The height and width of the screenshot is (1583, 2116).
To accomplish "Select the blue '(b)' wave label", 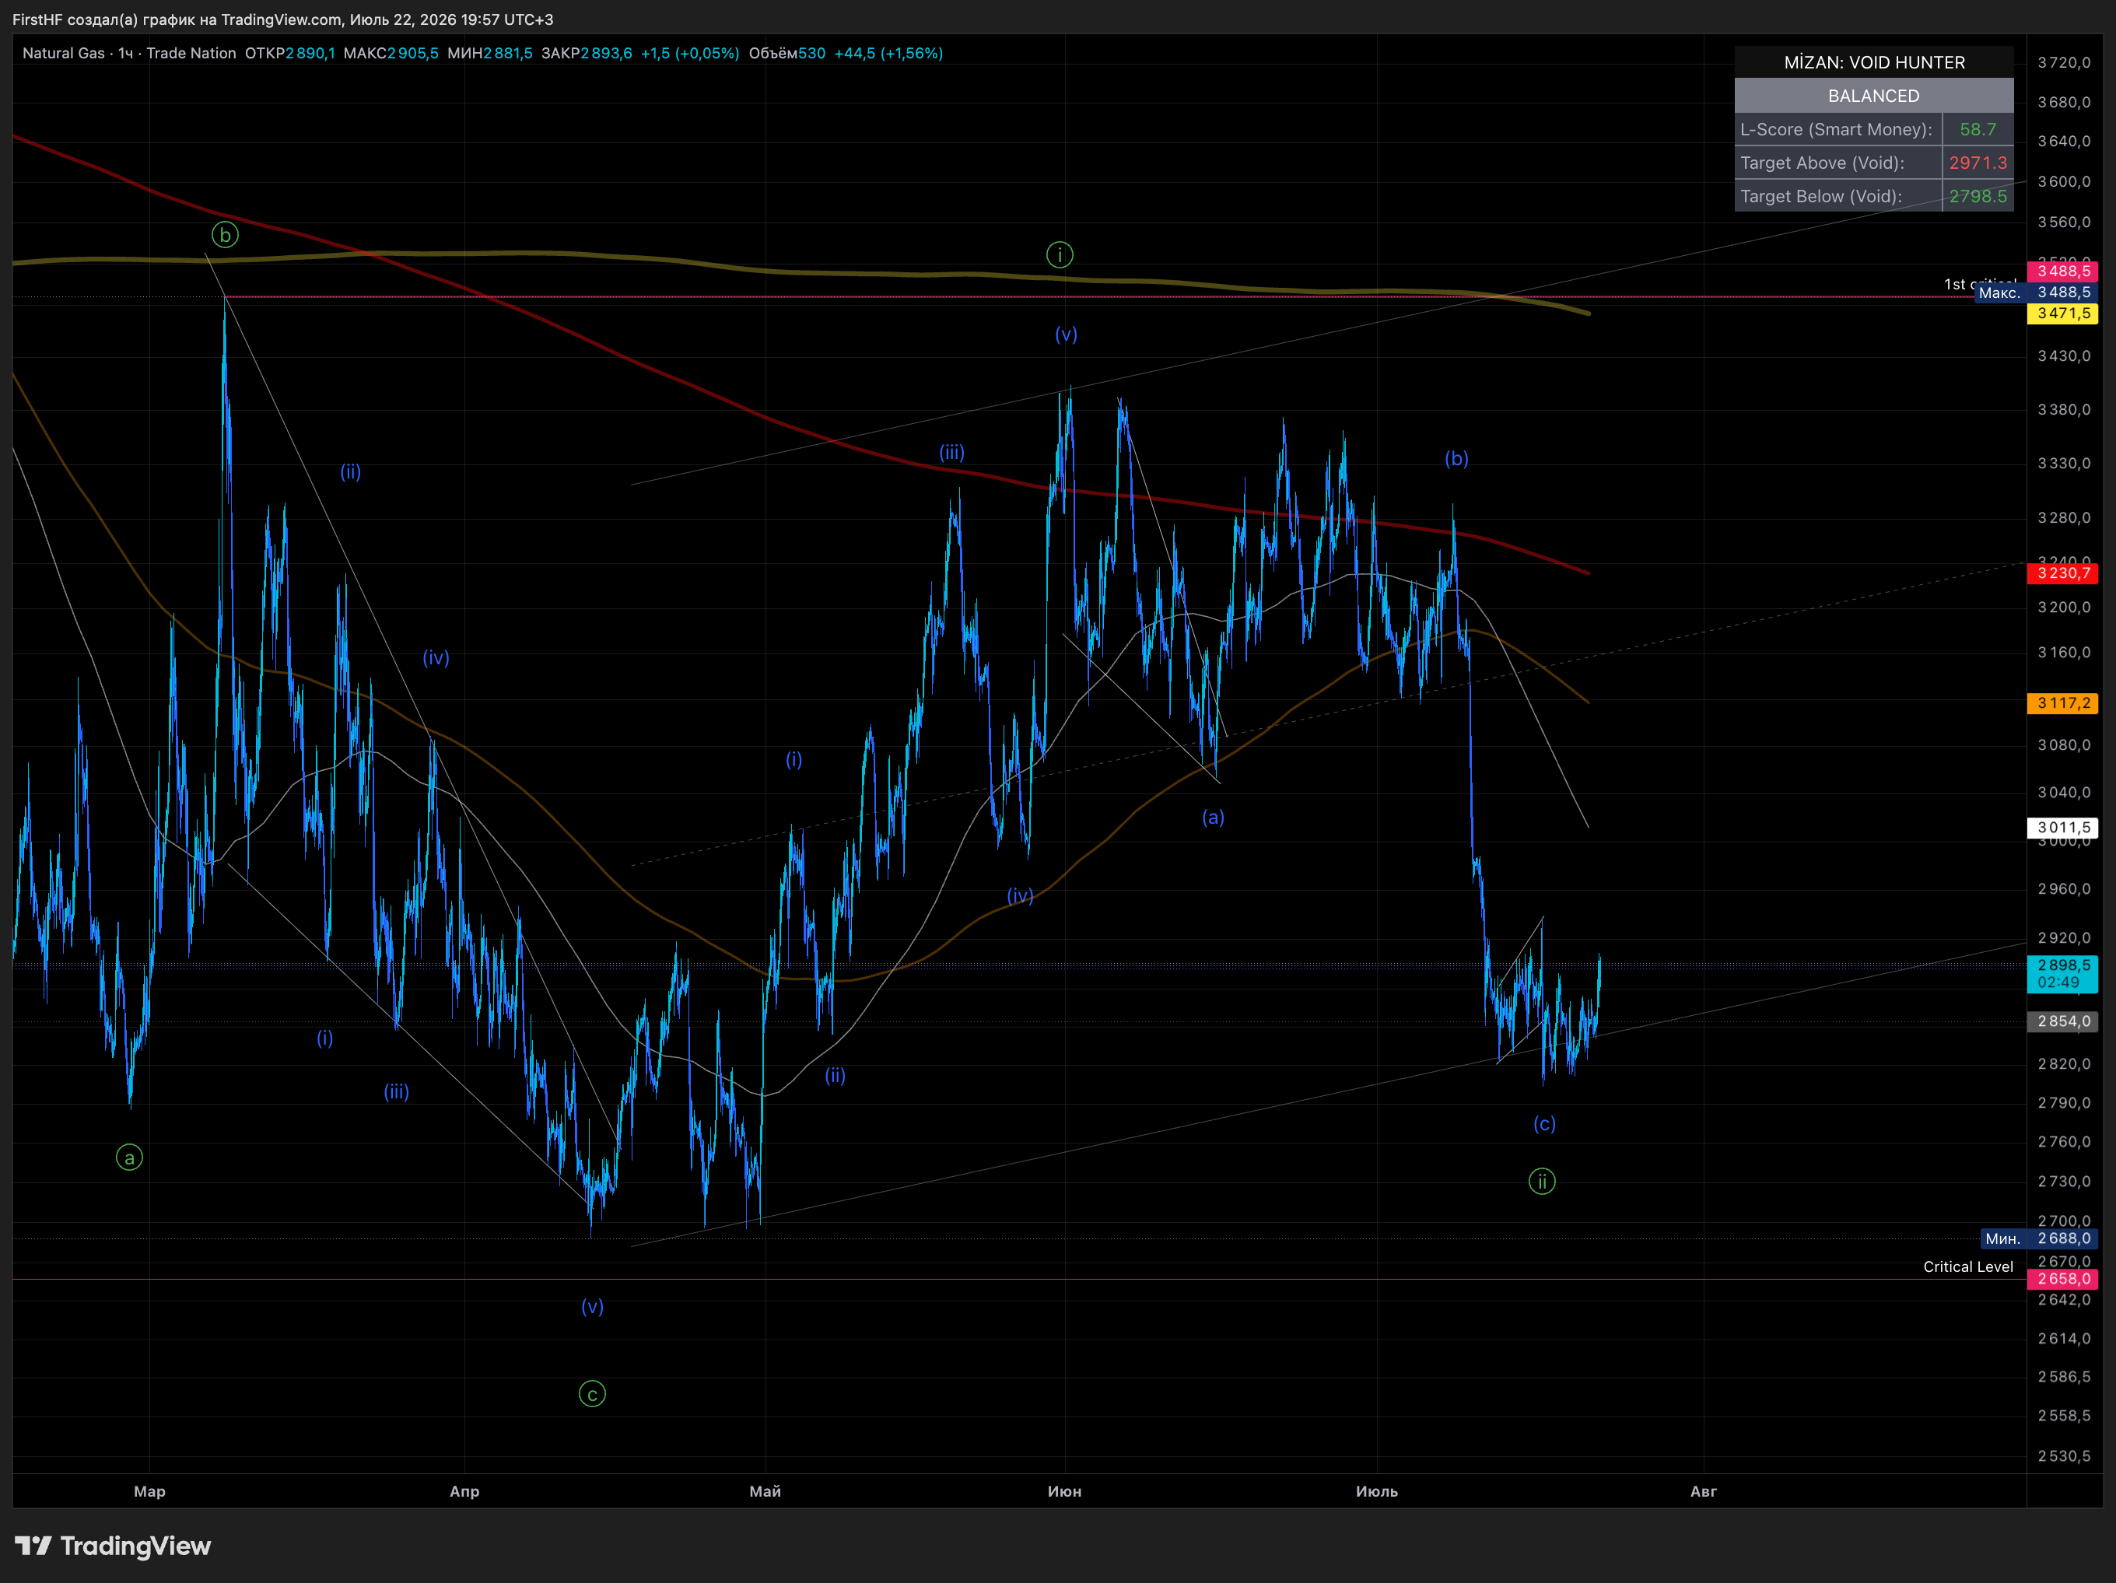I will click(1456, 458).
